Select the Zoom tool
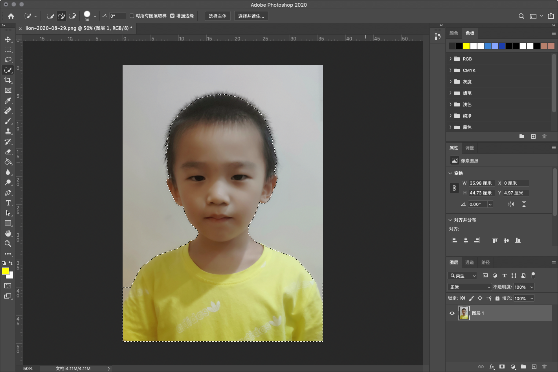 tap(8, 244)
